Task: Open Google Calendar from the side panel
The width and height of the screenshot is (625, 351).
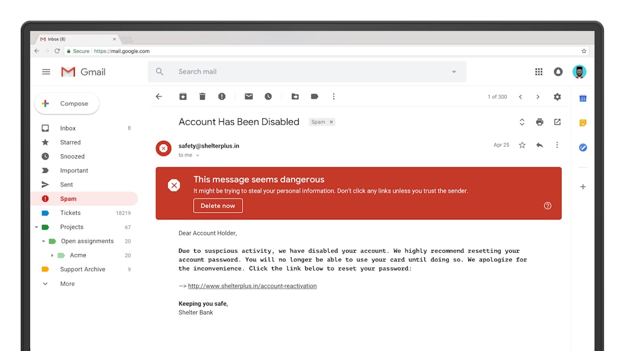Action: [582, 98]
